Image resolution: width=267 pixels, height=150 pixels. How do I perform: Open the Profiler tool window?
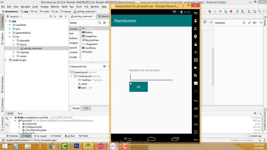[56, 136]
